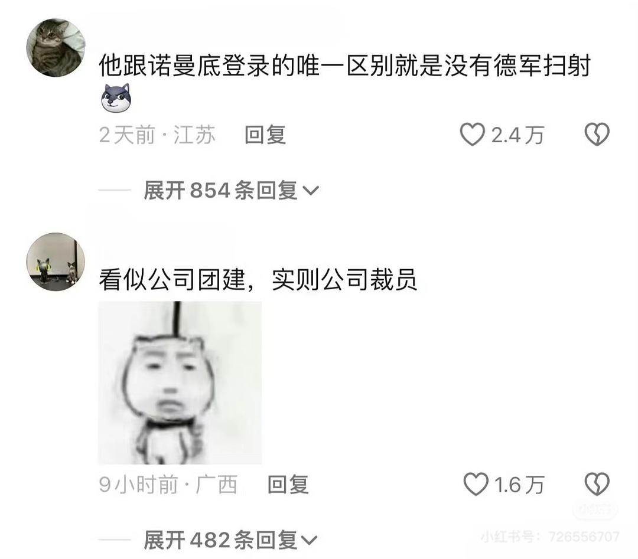Open profile of user with two-cats avatar
The image size is (638, 559).
[56, 262]
